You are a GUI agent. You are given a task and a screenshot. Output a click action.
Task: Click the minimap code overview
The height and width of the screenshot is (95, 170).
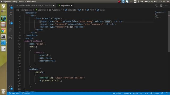[161, 15]
